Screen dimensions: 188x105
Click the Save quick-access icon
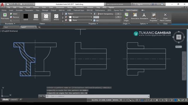[x=14, y=4]
